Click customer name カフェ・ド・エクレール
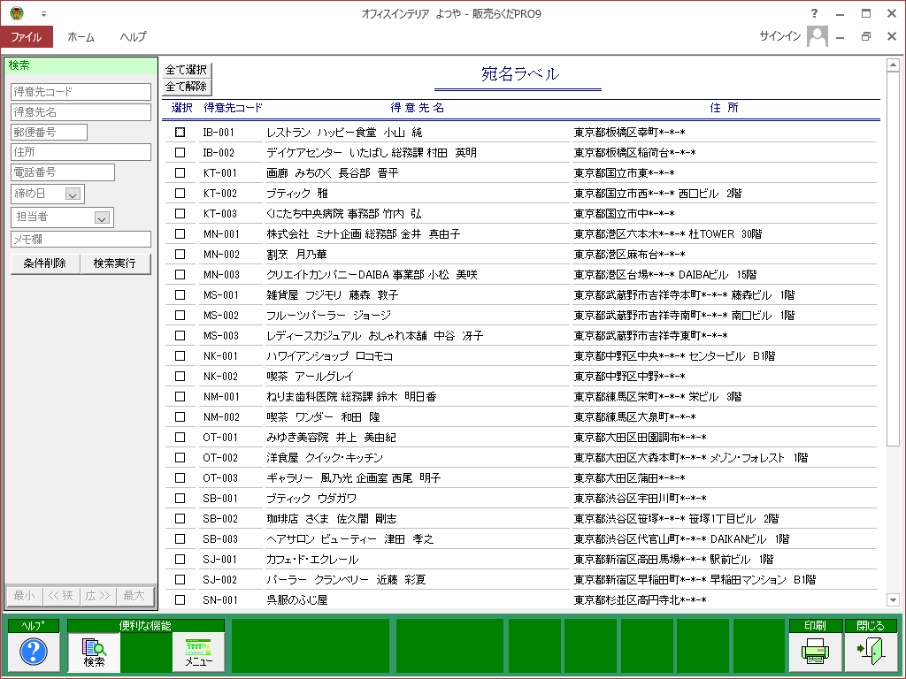This screenshot has height=679, width=906. point(312,560)
